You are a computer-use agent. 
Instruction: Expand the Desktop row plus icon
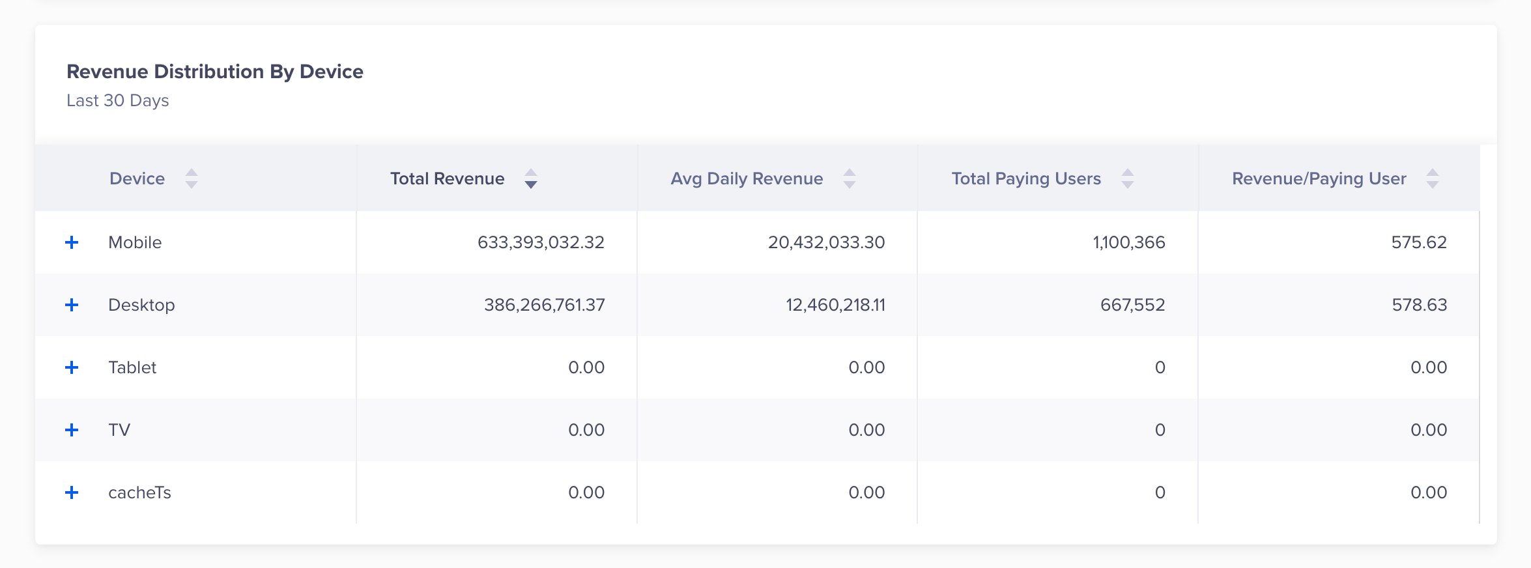(x=72, y=305)
